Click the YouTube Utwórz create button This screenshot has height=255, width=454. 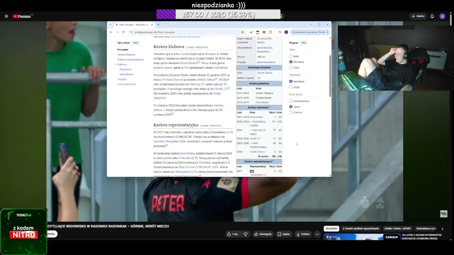tap(418, 16)
